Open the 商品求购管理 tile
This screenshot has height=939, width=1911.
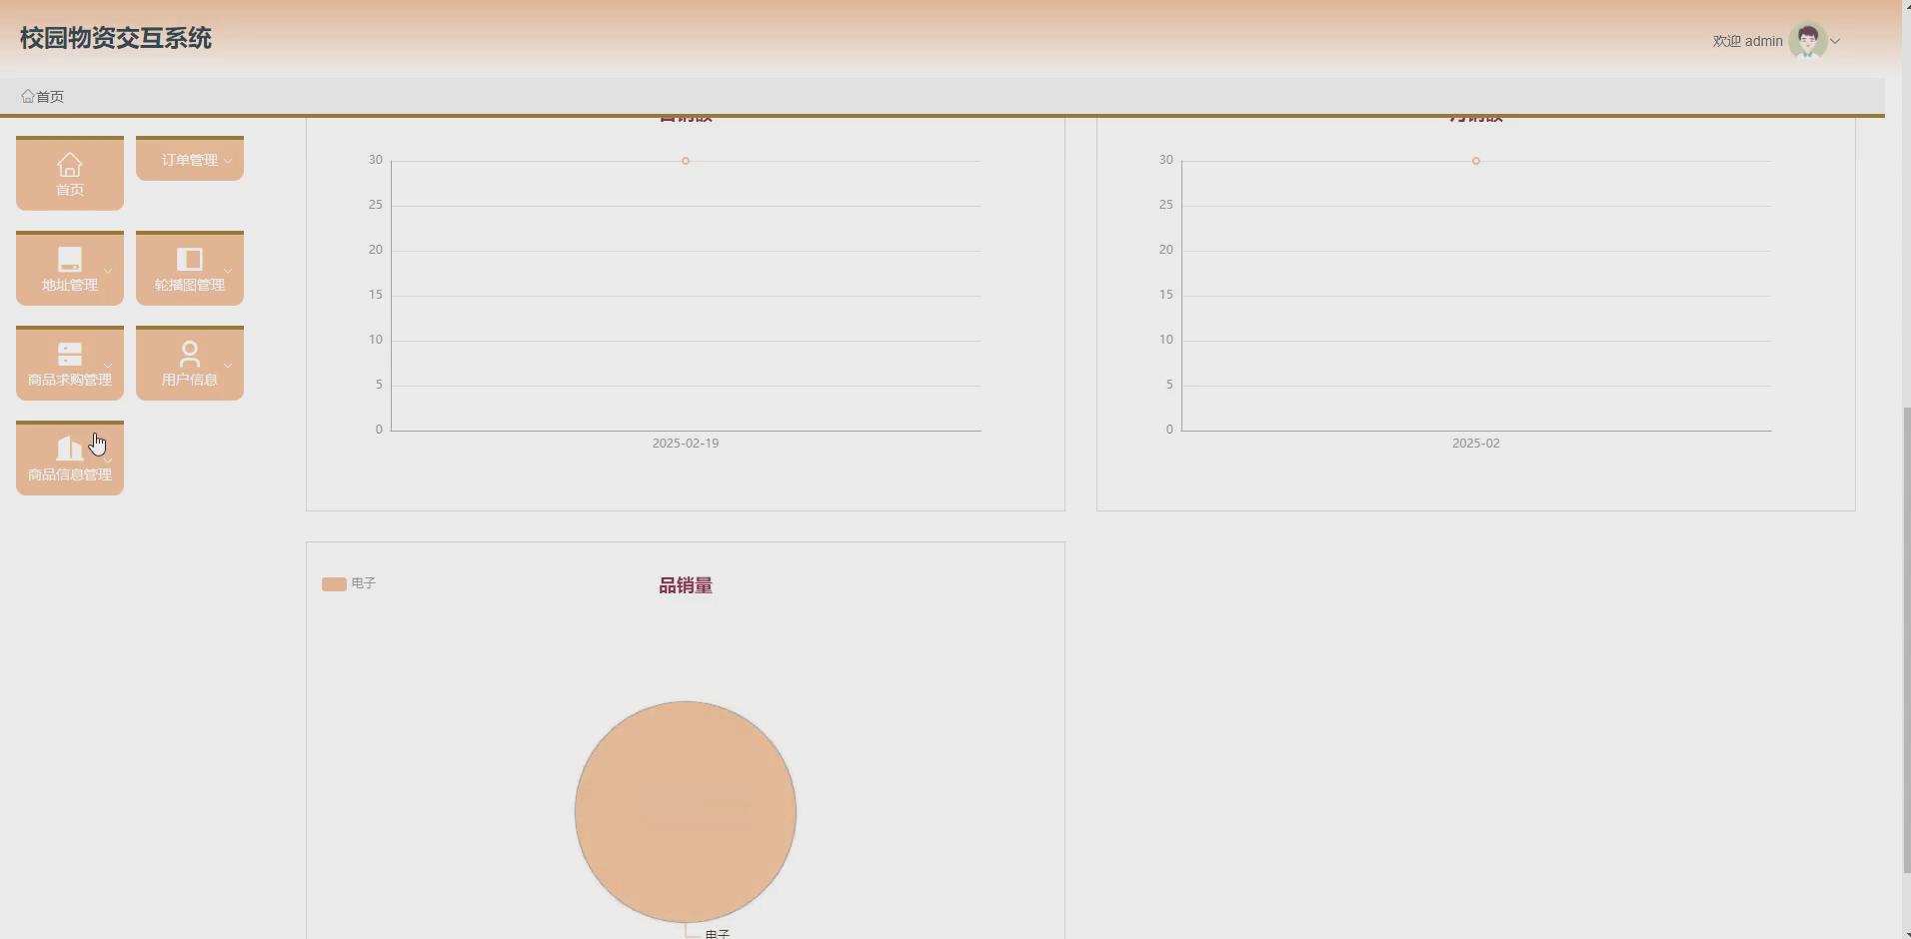click(x=70, y=364)
